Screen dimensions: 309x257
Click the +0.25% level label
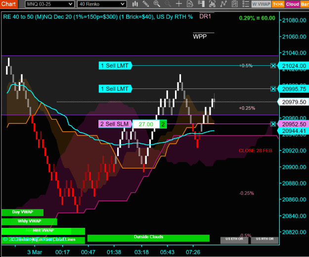click(x=247, y=108)
